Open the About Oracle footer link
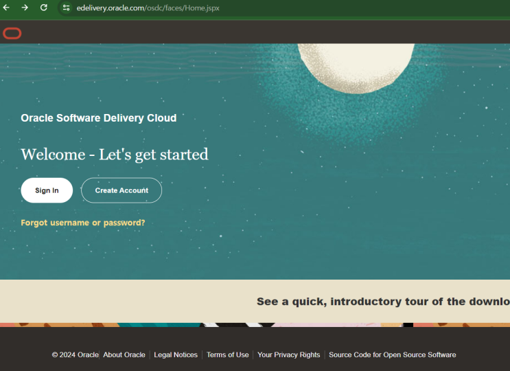This screenshot has width=510, height=371. 124,355
